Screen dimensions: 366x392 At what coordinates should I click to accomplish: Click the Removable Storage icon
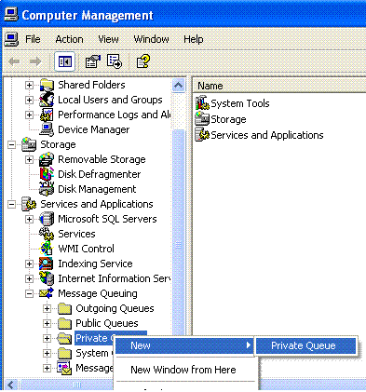47,159
